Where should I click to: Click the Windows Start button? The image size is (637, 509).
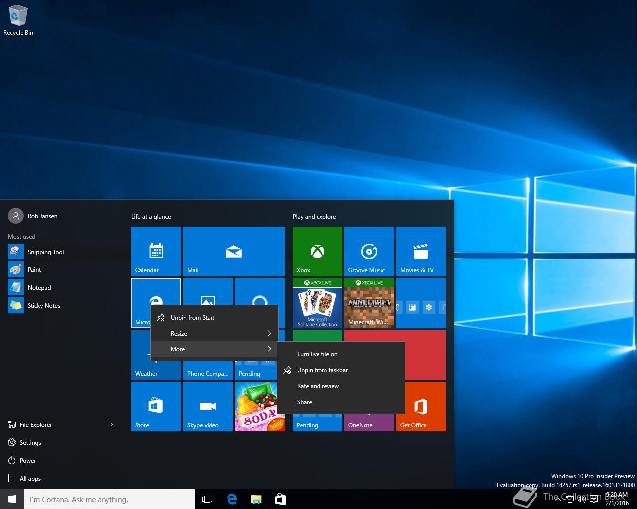pos(12,499)
